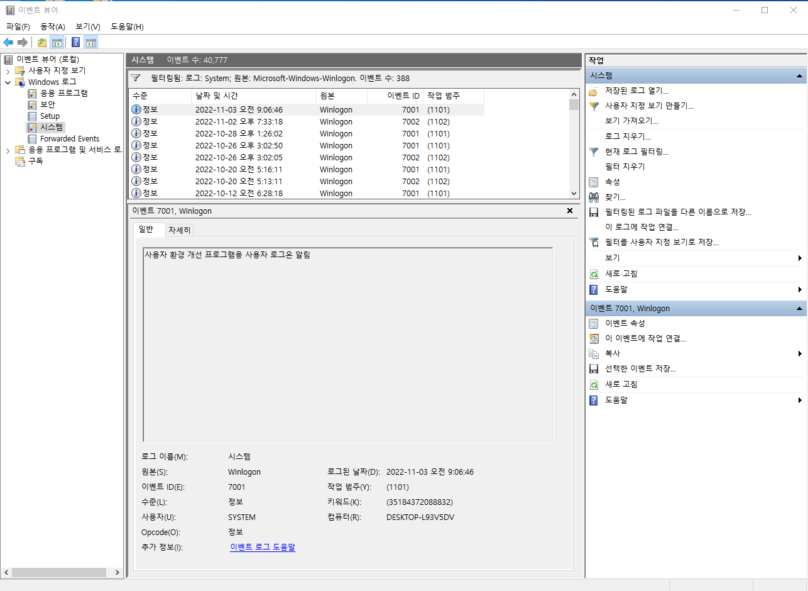Toggle the action pane toolbar icon
Image resolution: width=808 pixels, height=591 pixels.
point(91,42)
